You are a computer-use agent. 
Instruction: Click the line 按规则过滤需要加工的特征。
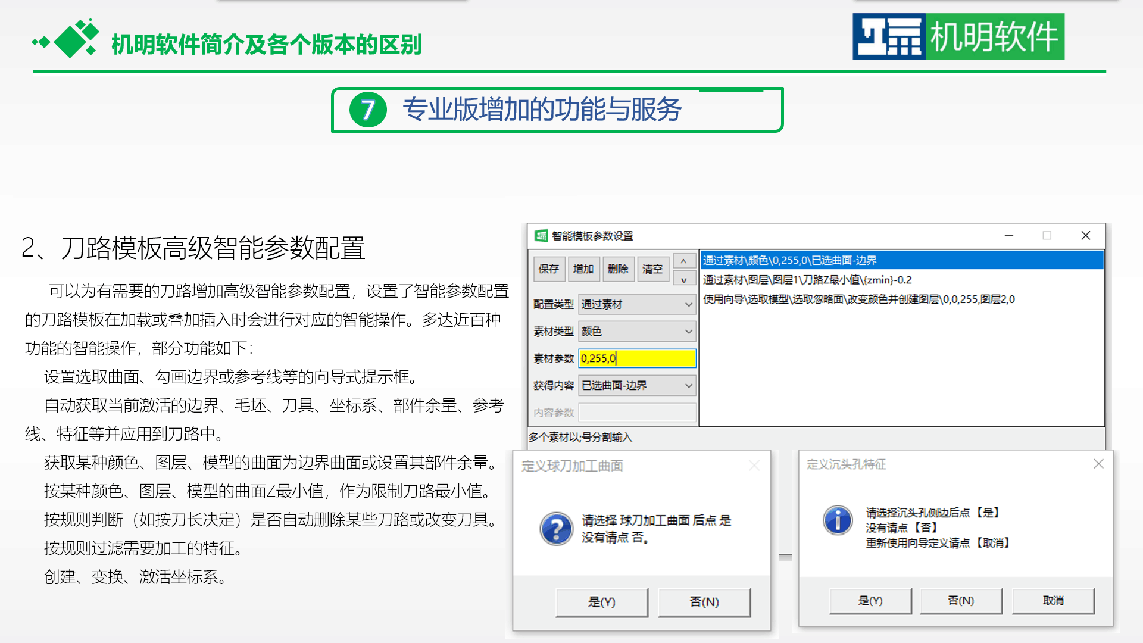pos(145,548)
